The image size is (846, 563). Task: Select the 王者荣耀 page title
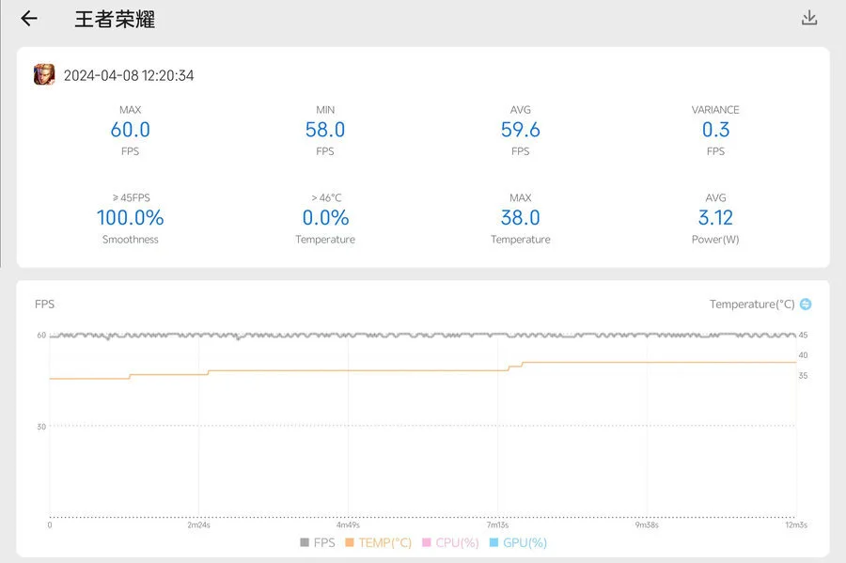point(115,19)
